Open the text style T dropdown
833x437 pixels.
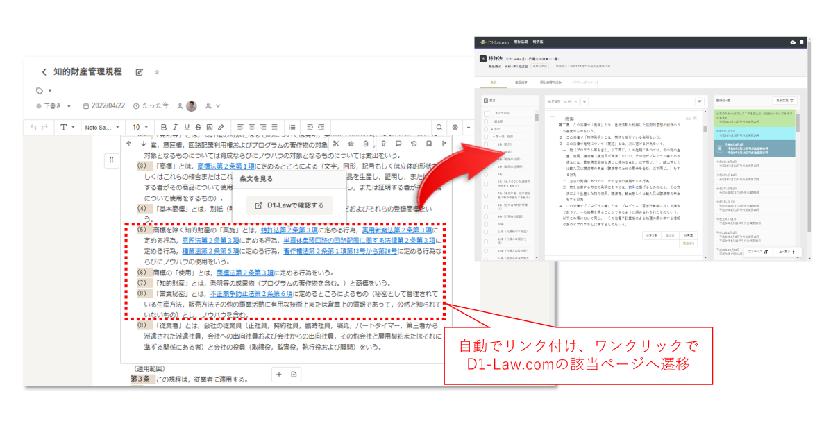pyautogui.click(x=67, y=128)
